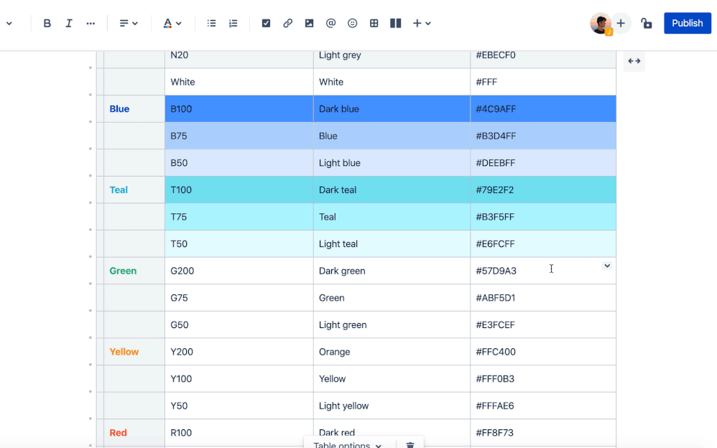Delete the table with the trash icon
The height and width of the screenshot is (448, 717).
coord(410,444)
